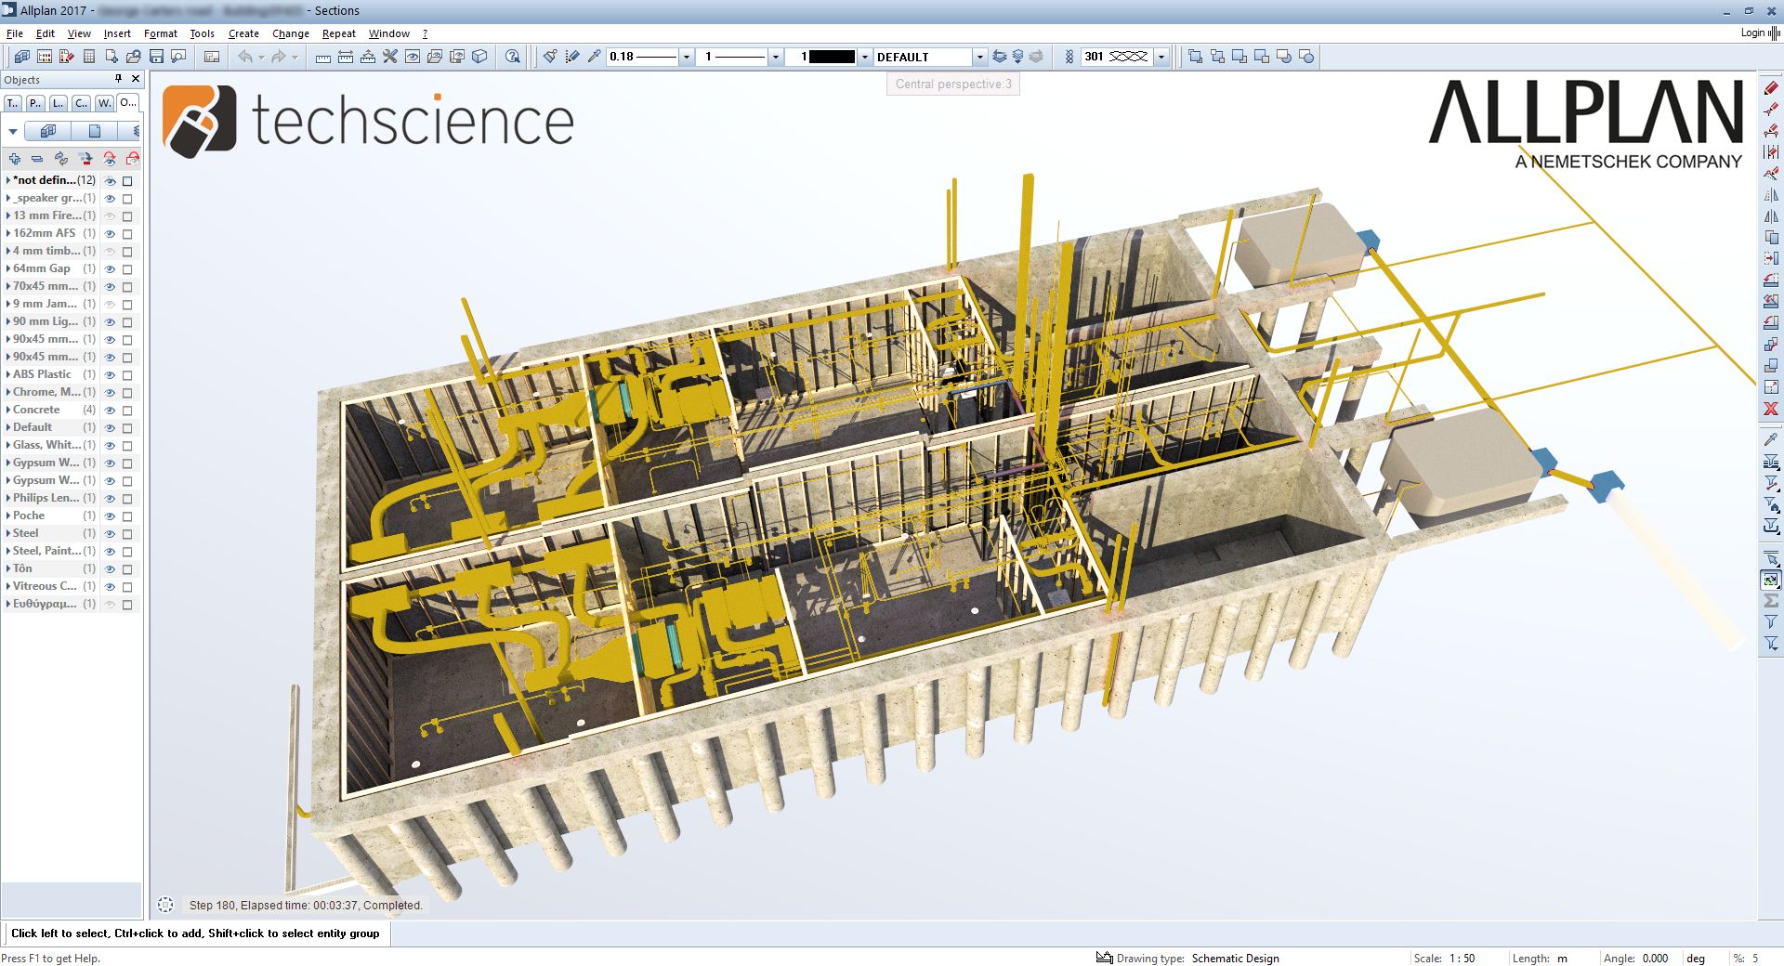Select the Measure tool in the toolbar
Screen dimensions: 1784x966
[323, 57]
